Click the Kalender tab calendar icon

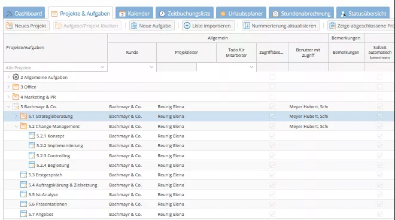(x=122, y=14)
